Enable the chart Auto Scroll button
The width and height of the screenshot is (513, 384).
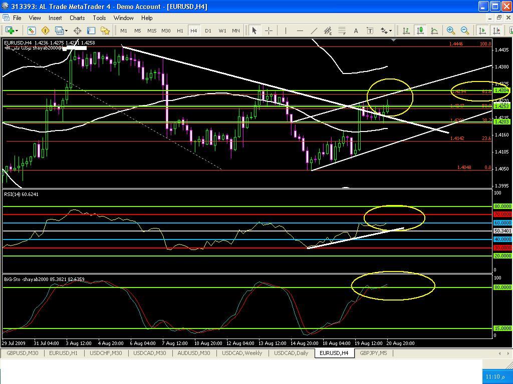click(482, 30)
